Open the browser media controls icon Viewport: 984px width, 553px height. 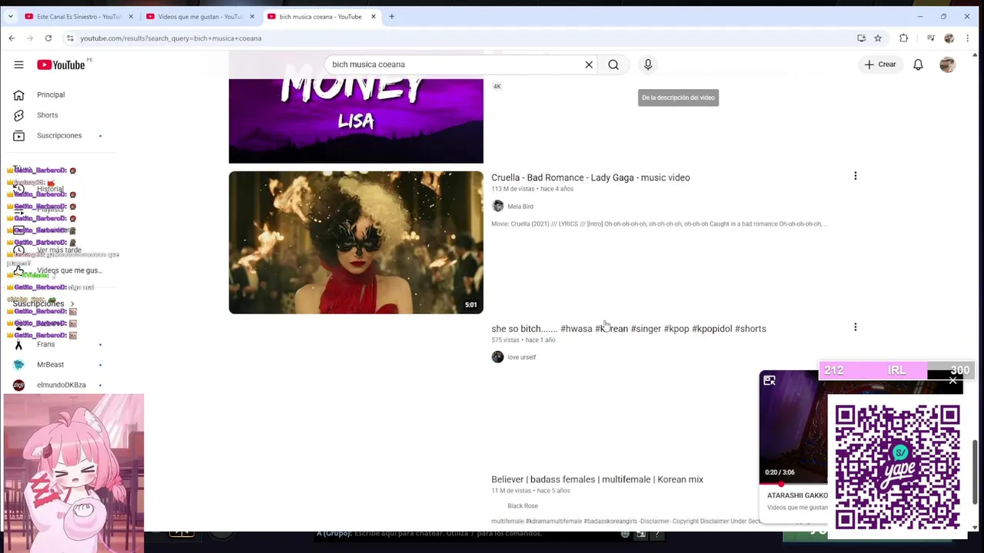931,38
